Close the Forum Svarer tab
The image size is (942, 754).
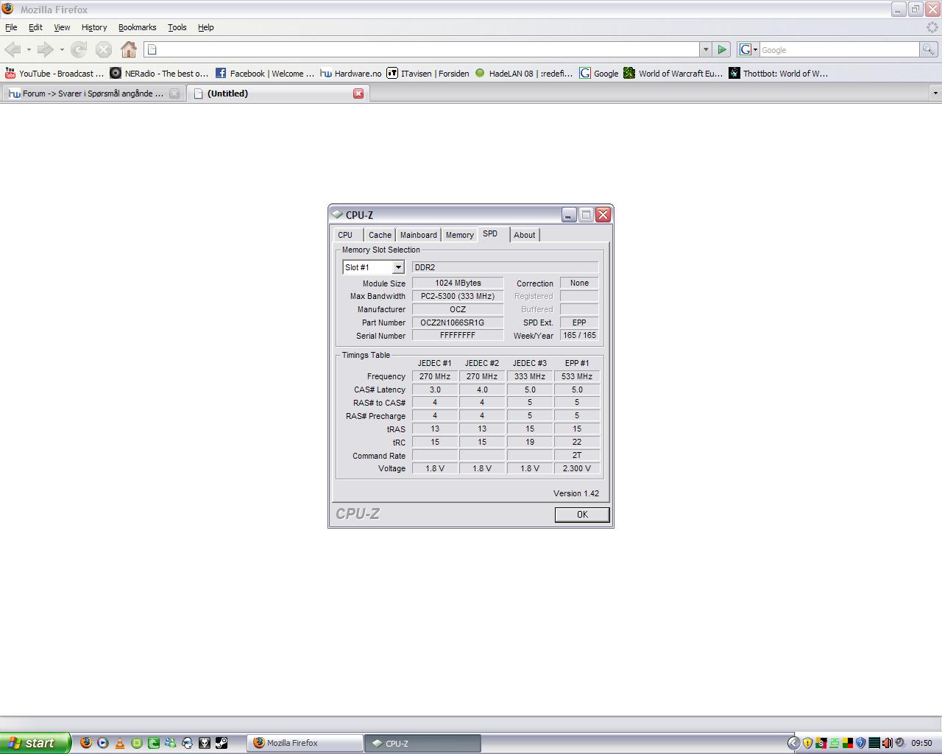coord(174,94)
